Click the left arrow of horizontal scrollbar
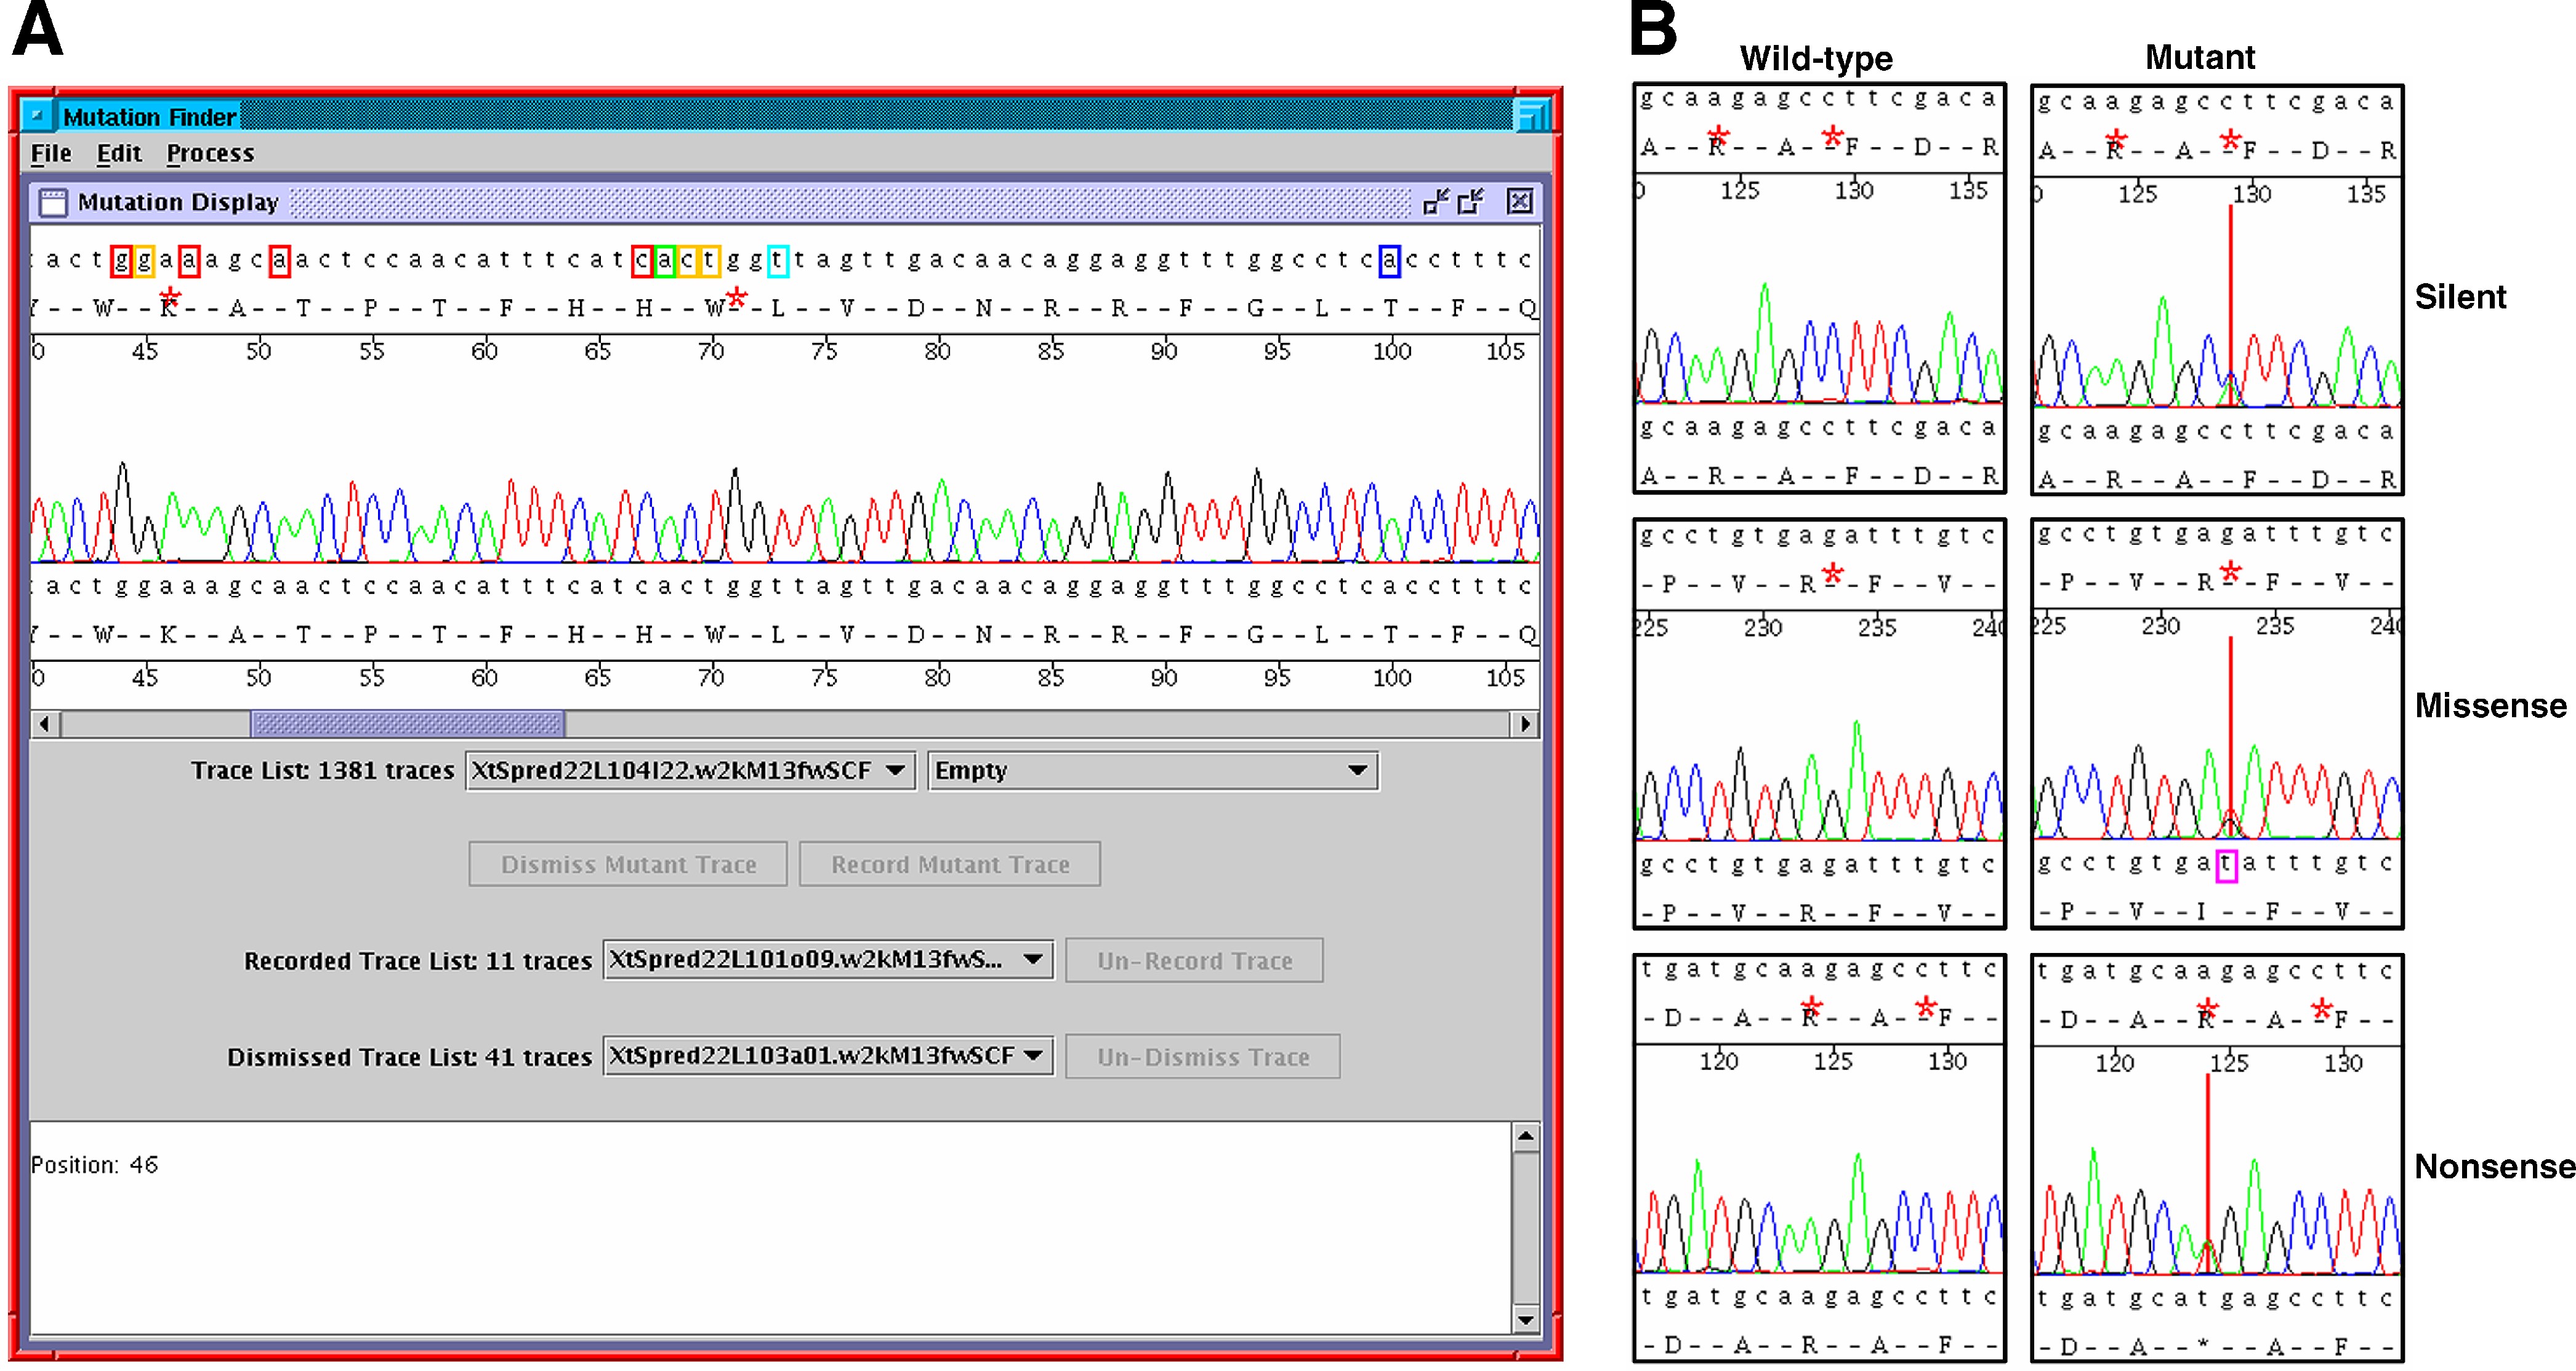The height and width of the screenshot is (1371, 2576). pyautogui.click(x=44, y=724)
